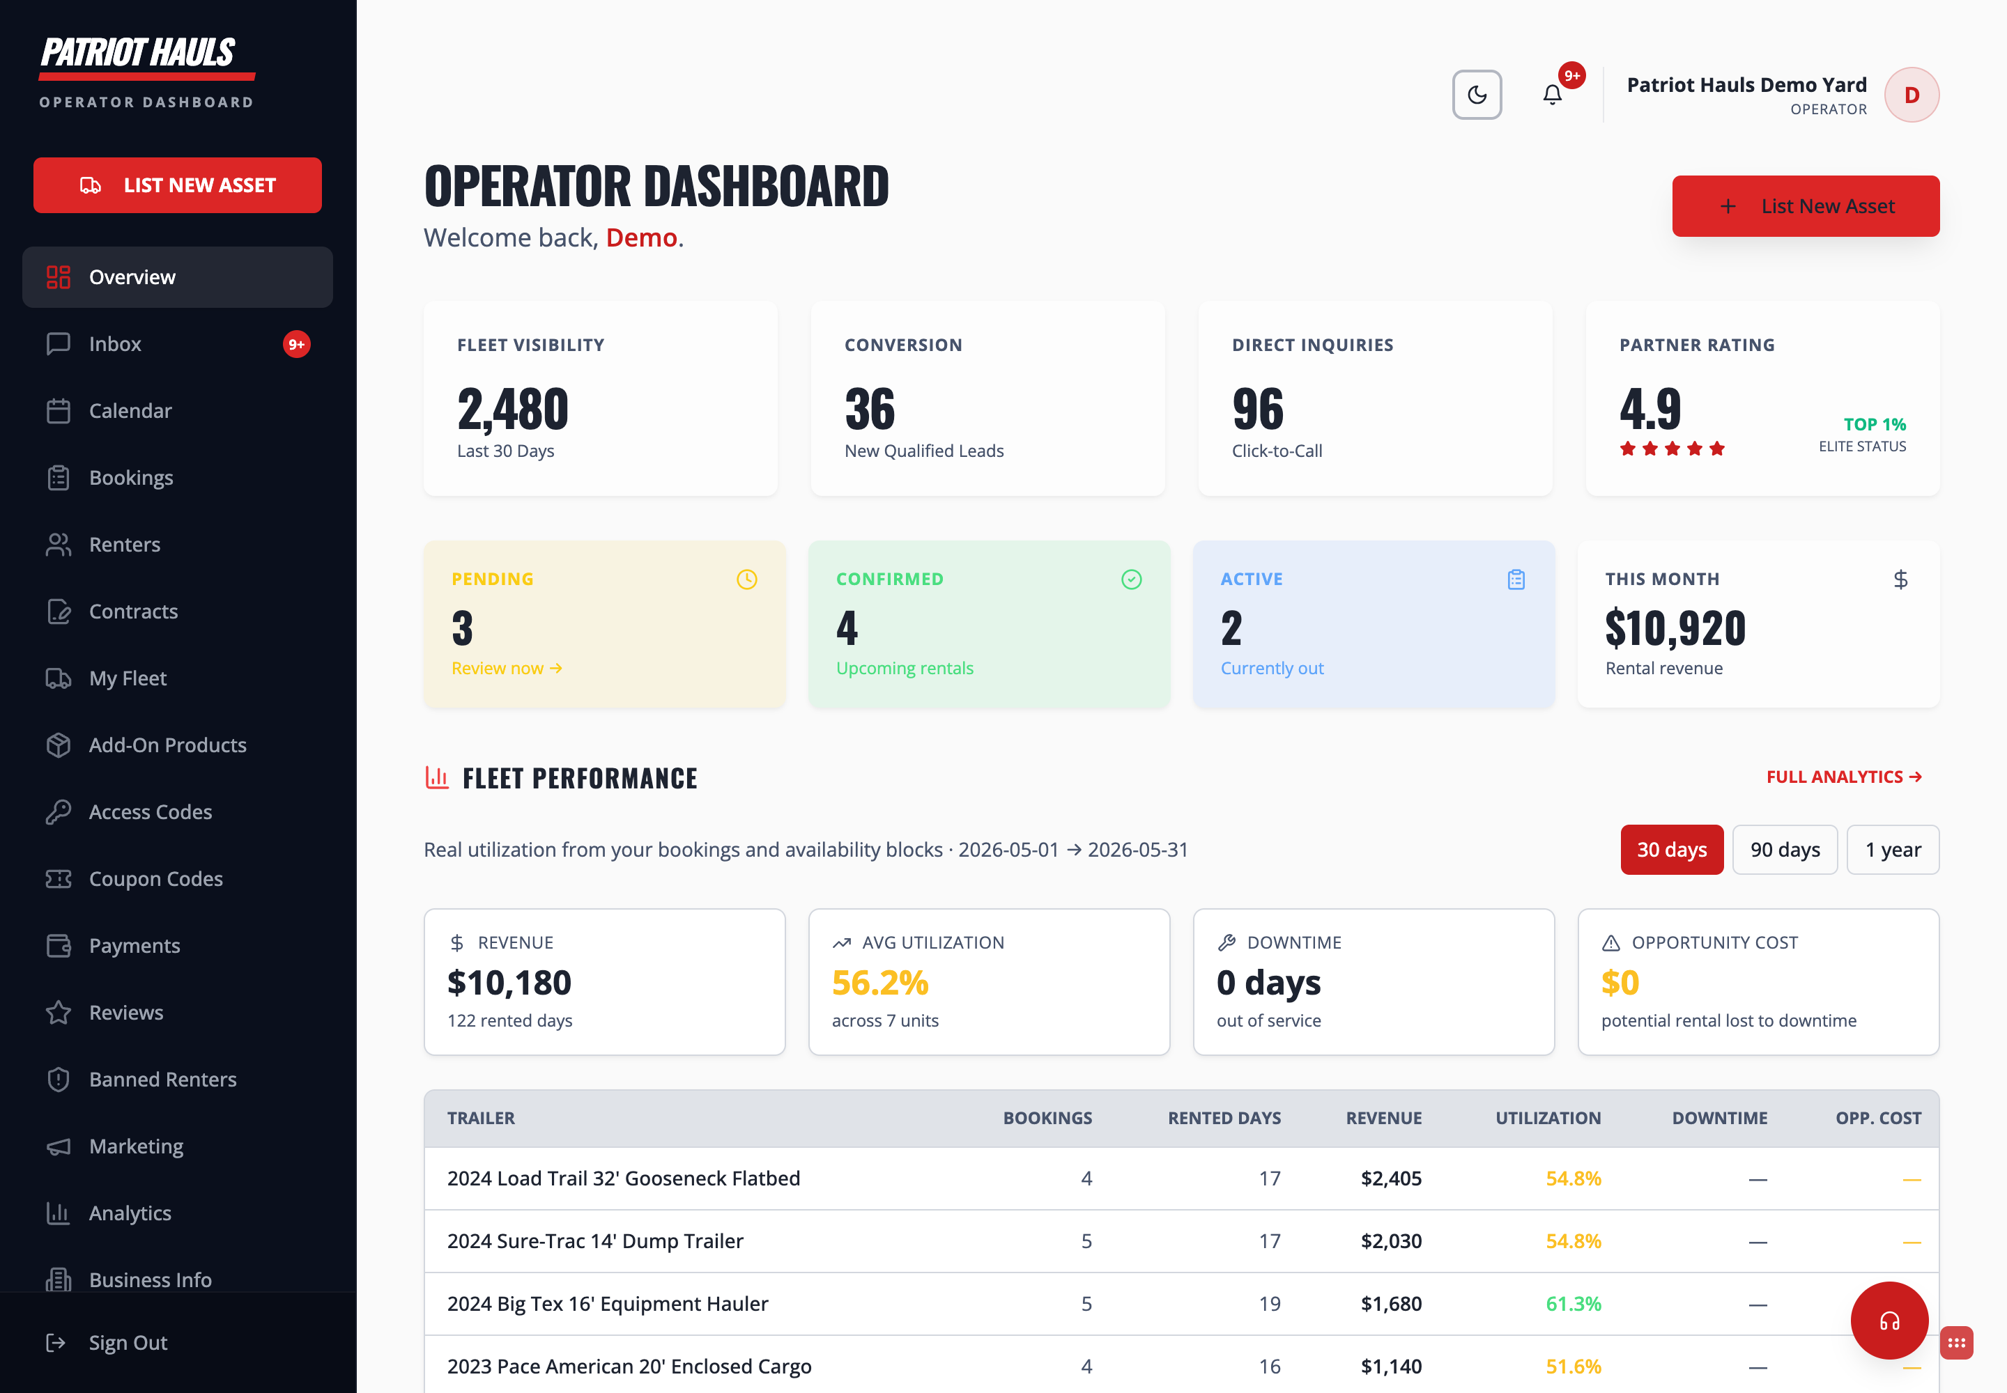Select the 2024 Big Tex 16' Equipment Hauler row

point(1181,1304)
